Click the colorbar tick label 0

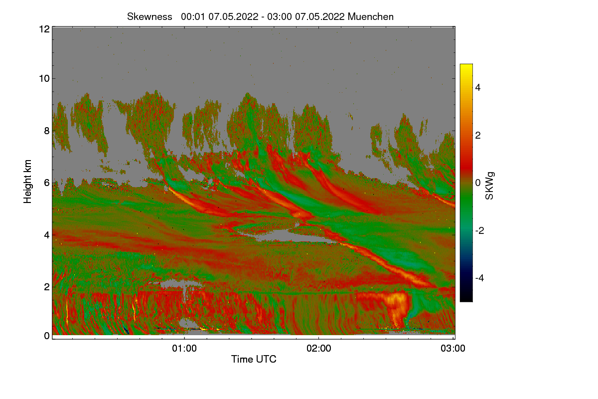(478, 183)
